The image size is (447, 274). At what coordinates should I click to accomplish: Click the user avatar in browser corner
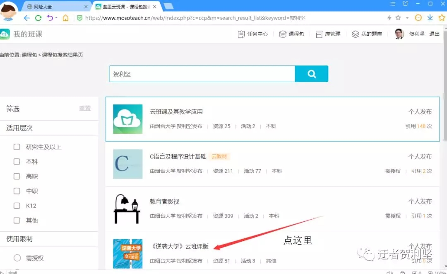(9, 11)
